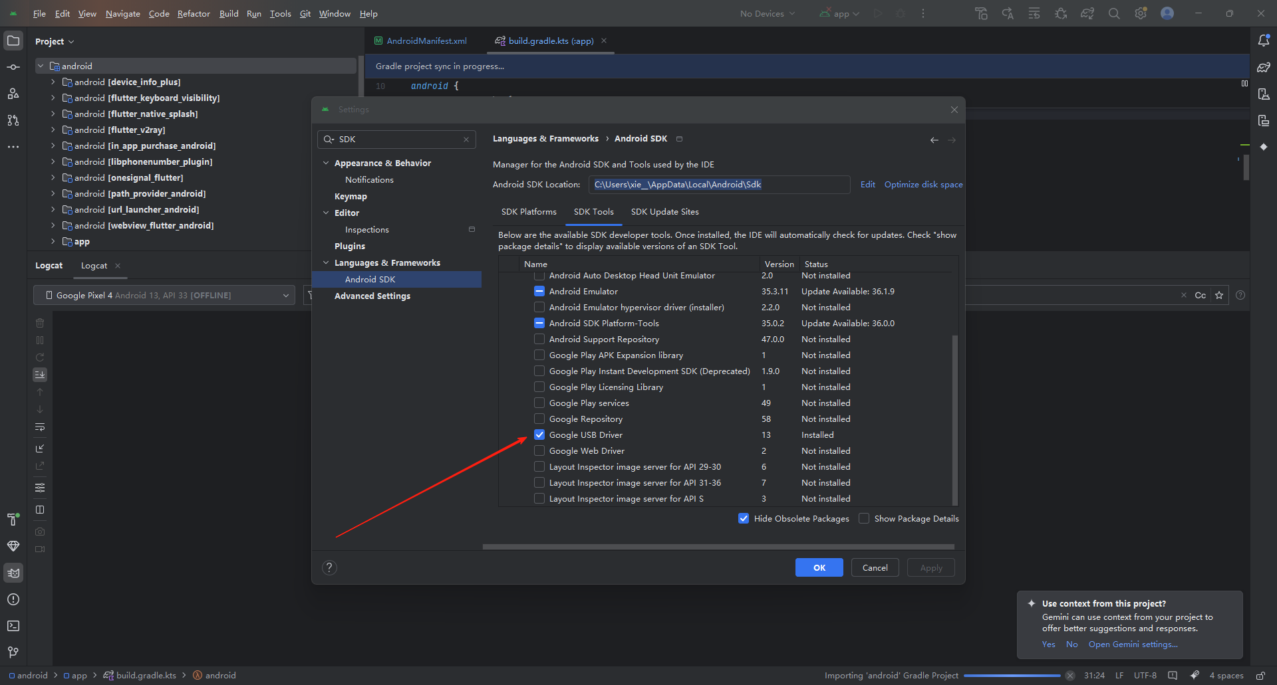
Task: Click the Settings horizontal scrollbar
Action: (718, 547)
